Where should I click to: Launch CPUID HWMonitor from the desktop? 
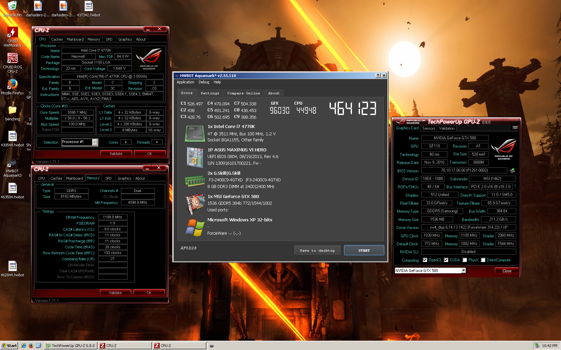pos(12,37)
